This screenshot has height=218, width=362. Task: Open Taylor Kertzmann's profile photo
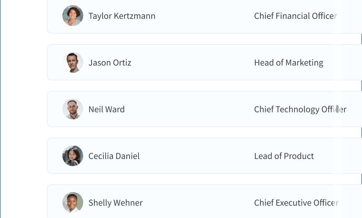tap(73, 16)
